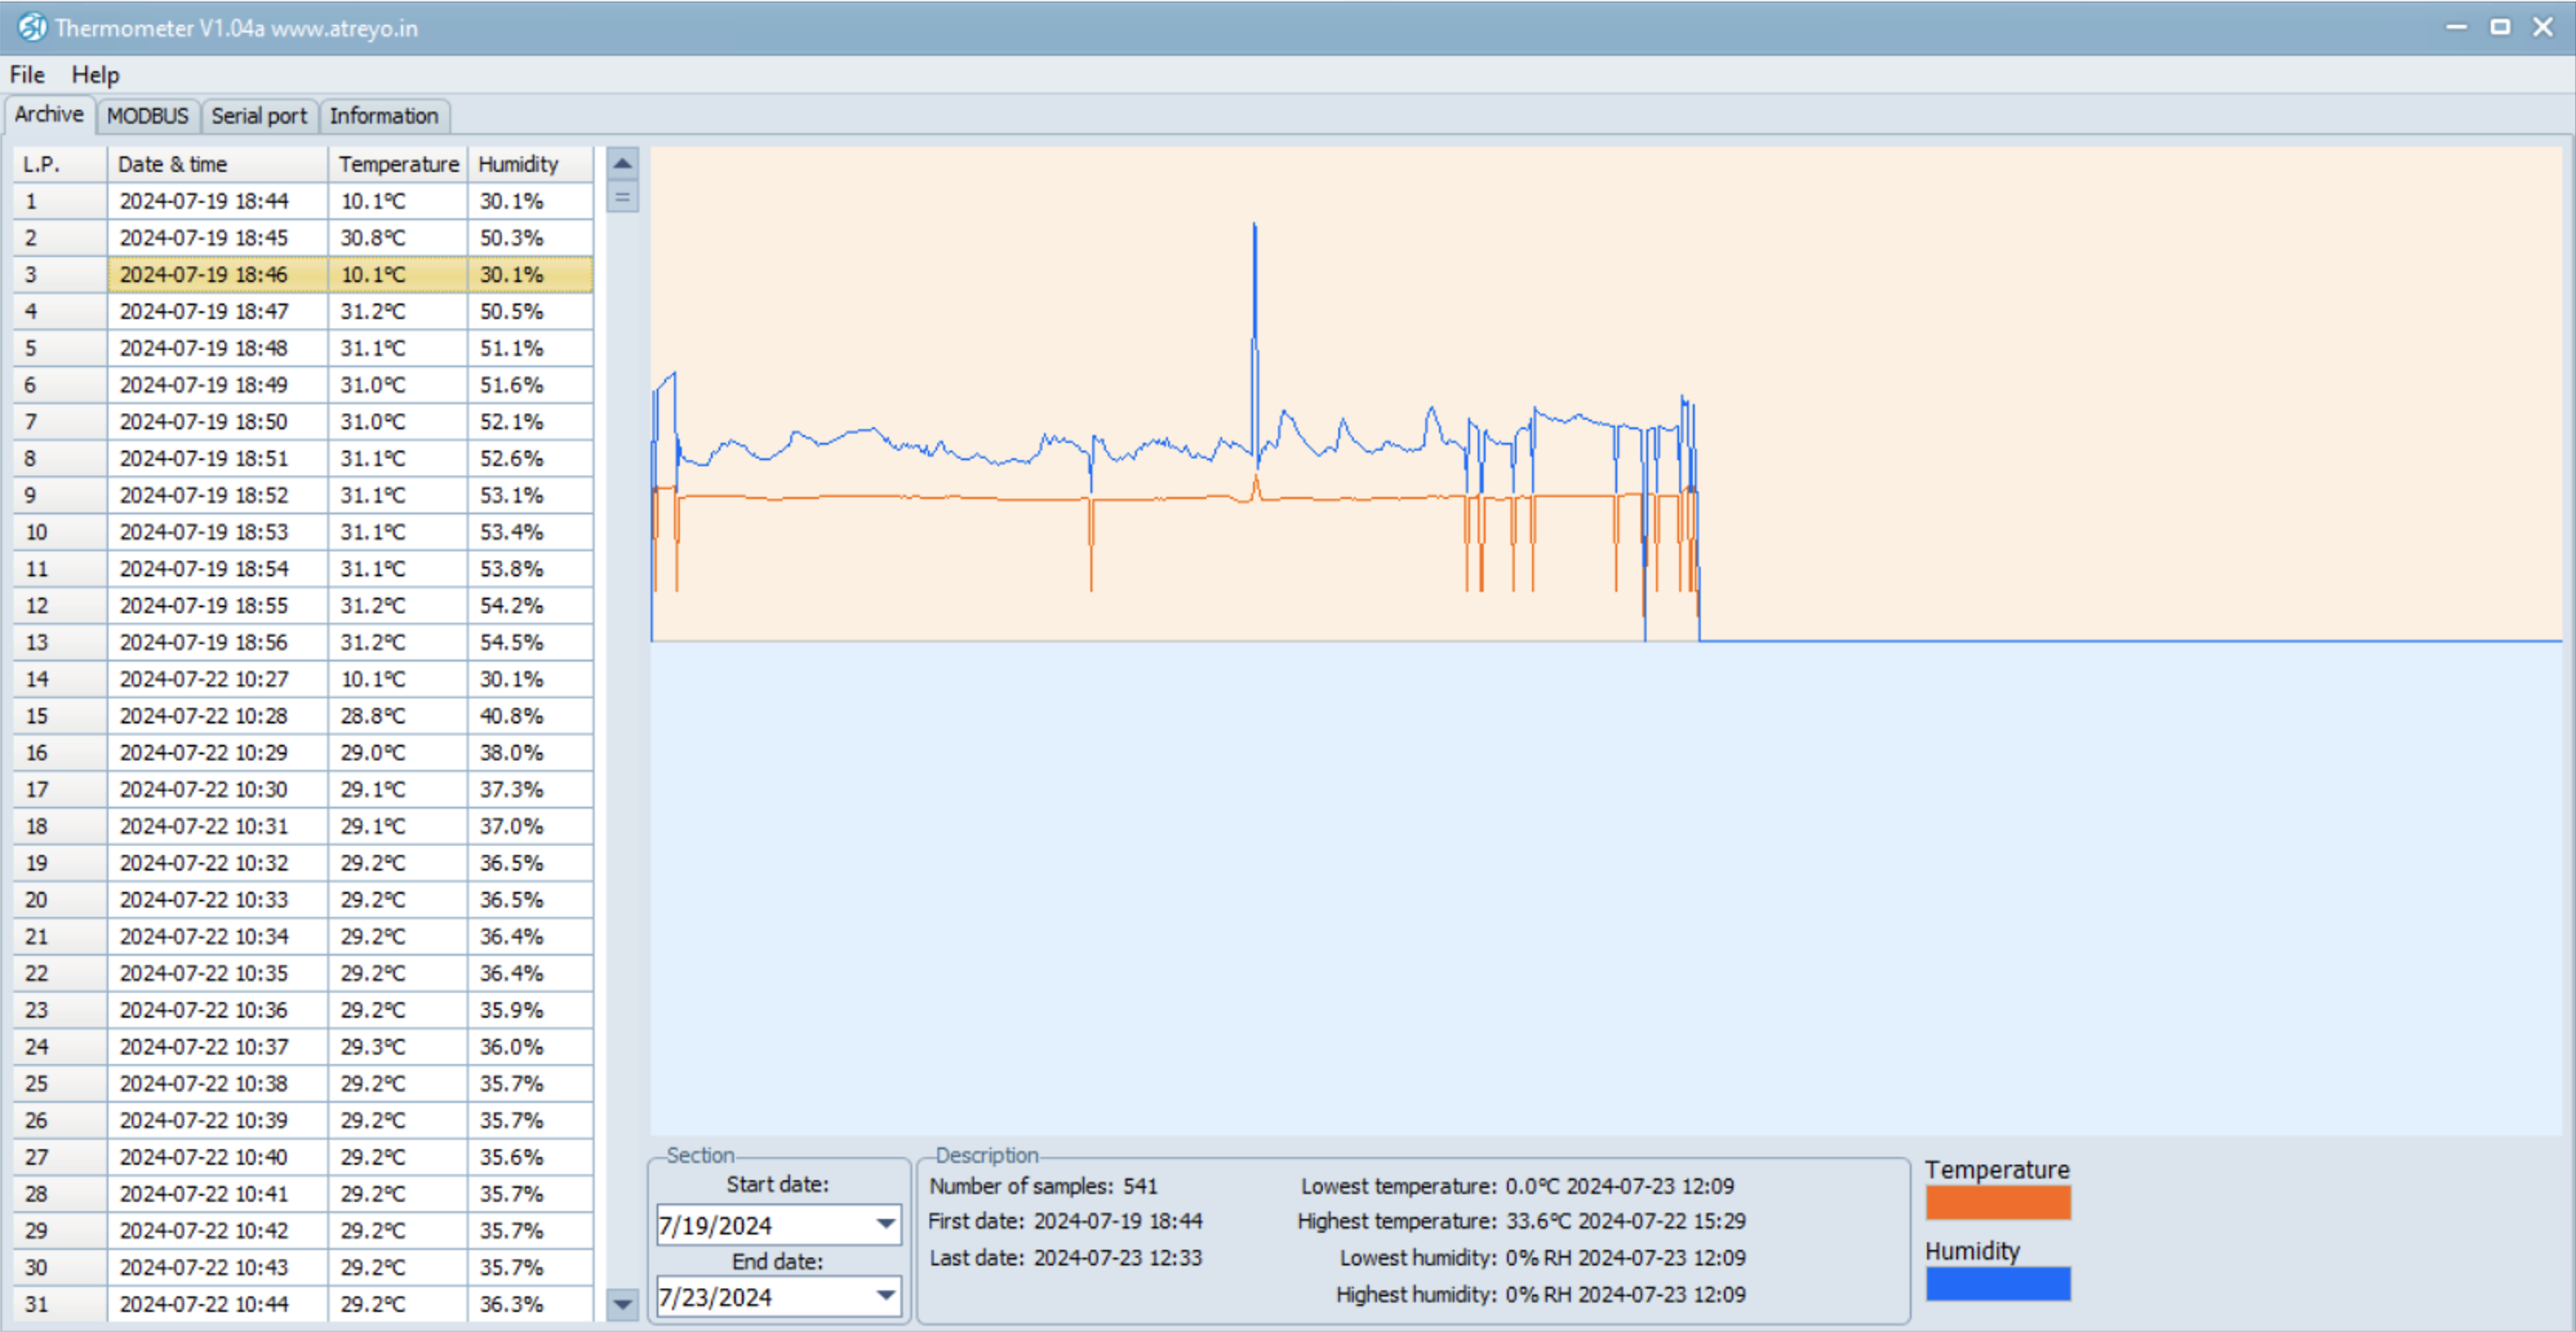Screen dimensions: 2576x1332
Task: Click the Thermometer app icon in title bar
Action: tap(31, 27)
